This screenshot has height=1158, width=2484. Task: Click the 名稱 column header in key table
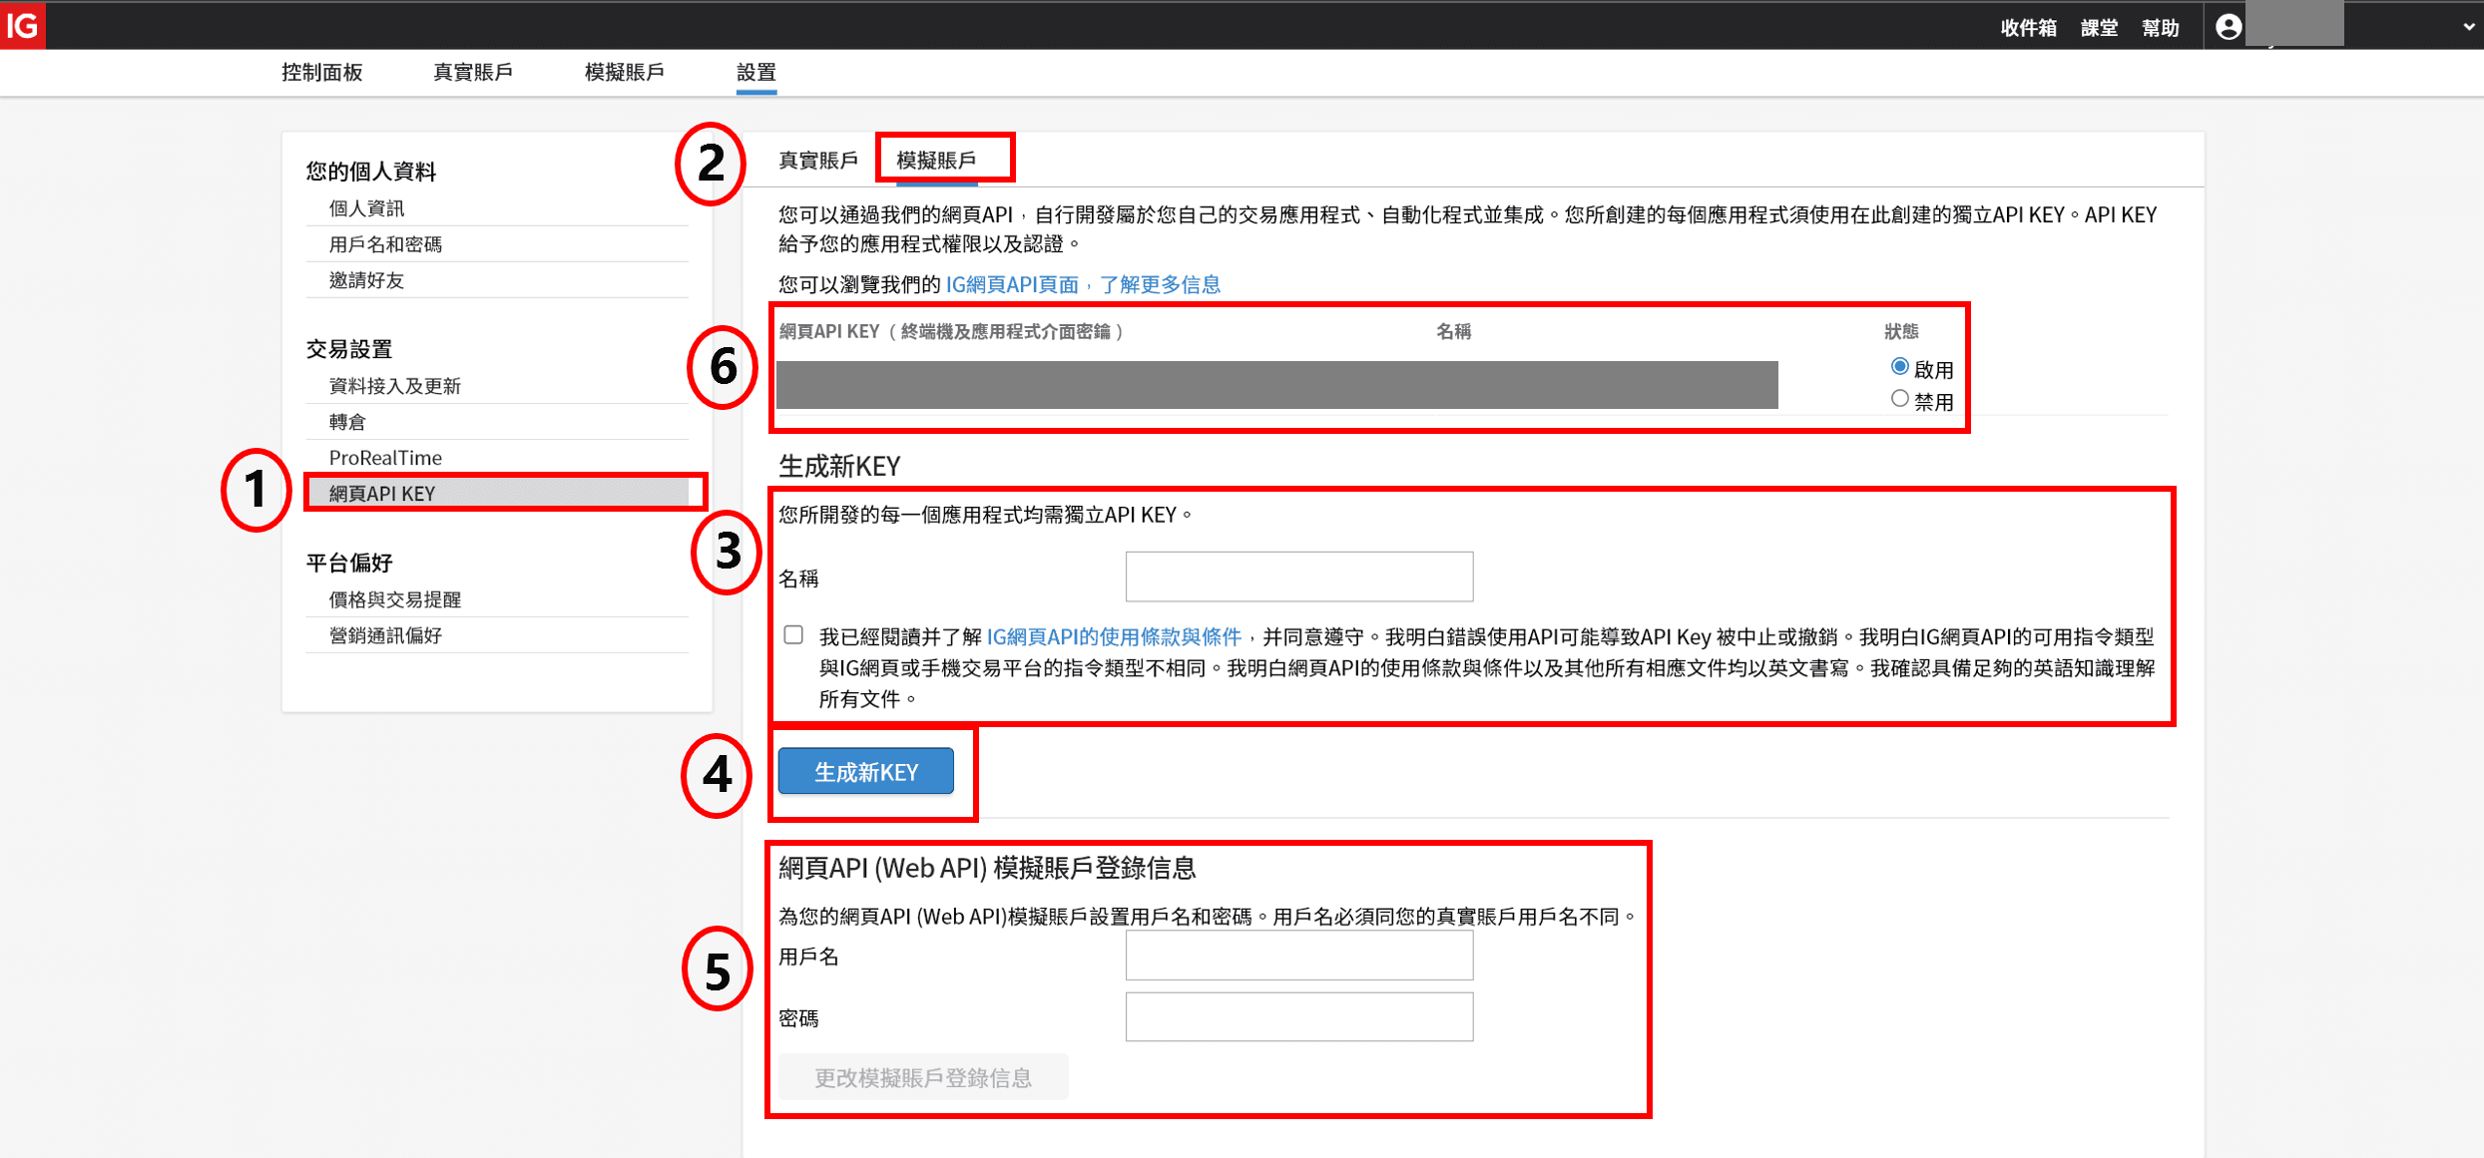1454,331
